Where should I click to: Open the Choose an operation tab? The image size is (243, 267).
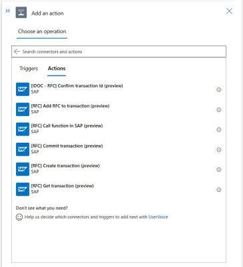42,31
